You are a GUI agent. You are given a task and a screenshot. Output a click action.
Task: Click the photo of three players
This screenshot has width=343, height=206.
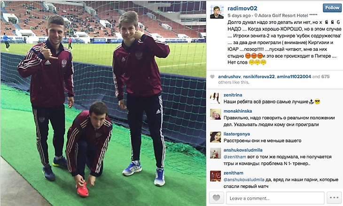pyautogui.click(x=103, y=103)
